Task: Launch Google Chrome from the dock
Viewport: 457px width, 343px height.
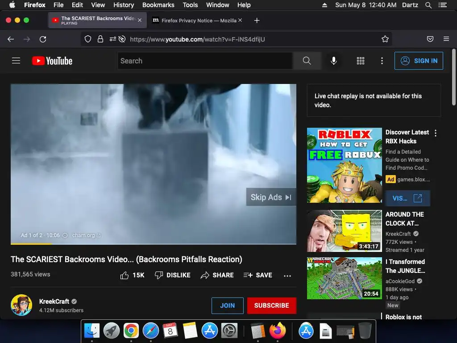Action: point(131,331)
